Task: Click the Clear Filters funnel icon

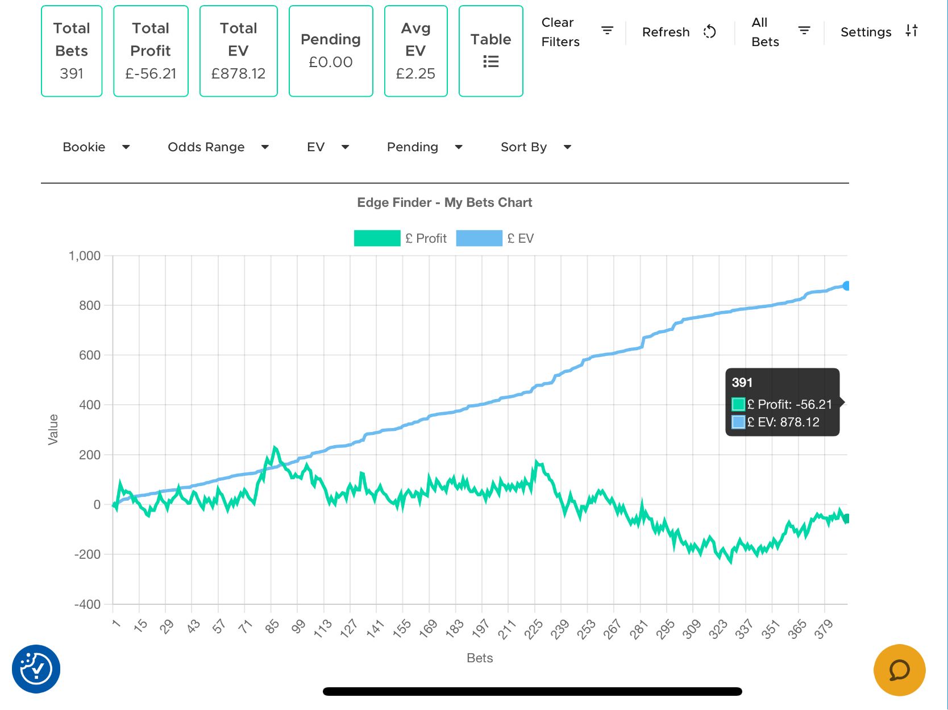Action: [607, 31]
